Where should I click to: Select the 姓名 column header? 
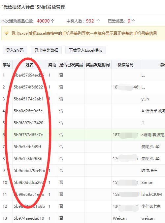coord(30,65)
